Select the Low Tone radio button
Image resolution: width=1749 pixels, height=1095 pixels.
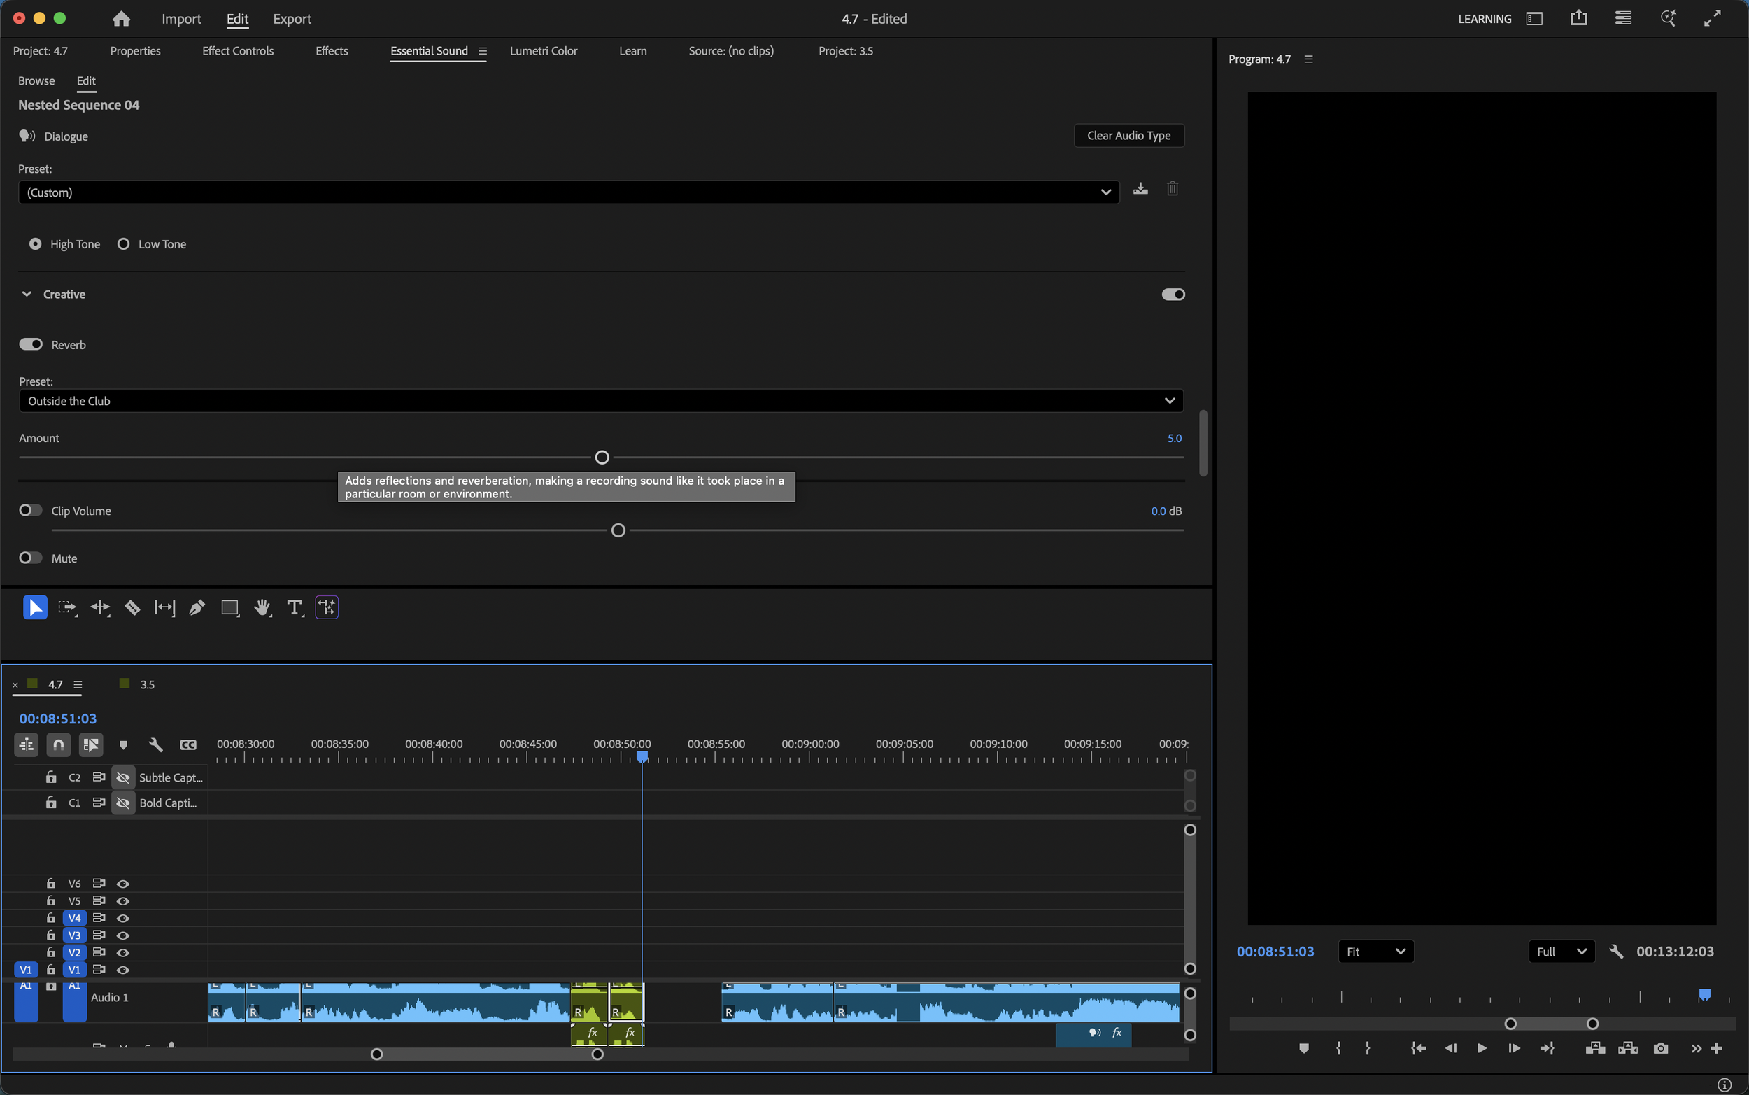coord(123,244)
